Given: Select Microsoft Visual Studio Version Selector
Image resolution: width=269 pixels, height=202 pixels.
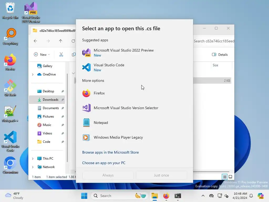Looking at the screenshot, I should 134,108.
